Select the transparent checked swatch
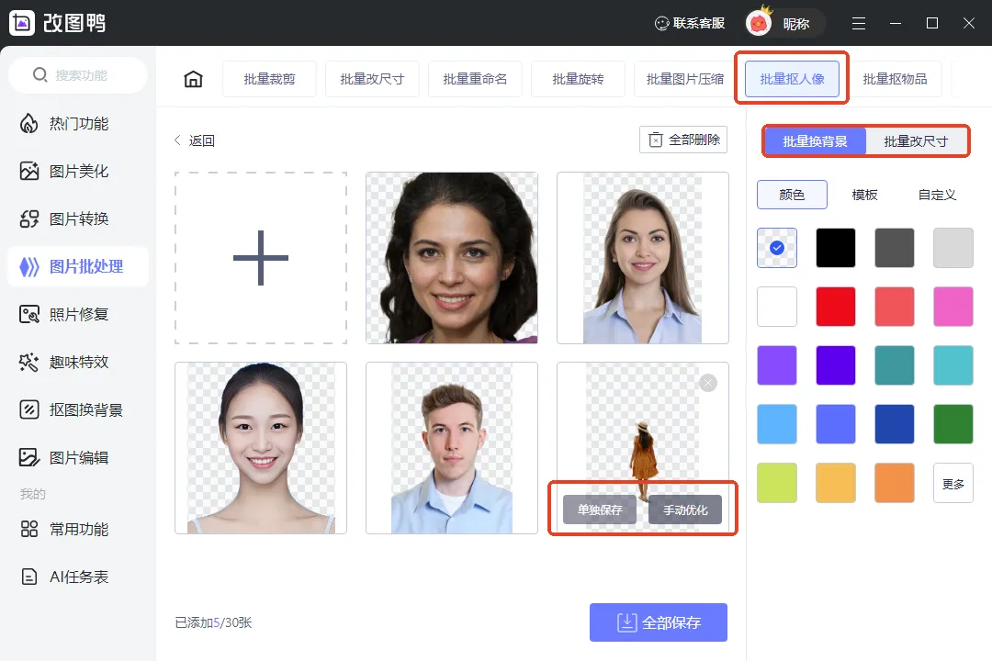The height and width of the screenshot is (661, 992). (x=777, y=248)
